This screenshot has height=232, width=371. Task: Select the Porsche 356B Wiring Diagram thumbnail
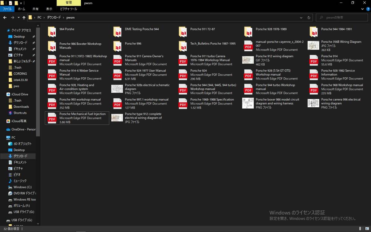pos(313,45)
